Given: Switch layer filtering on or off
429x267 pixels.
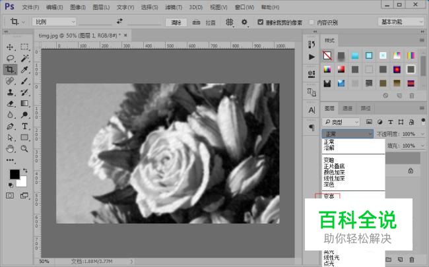Looking at the screenshot, I should point(423,121).
